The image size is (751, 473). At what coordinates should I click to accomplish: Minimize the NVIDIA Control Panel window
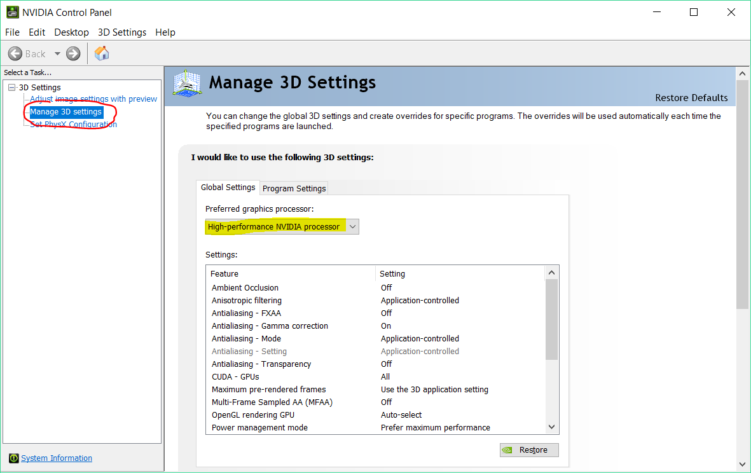(657, 12)
